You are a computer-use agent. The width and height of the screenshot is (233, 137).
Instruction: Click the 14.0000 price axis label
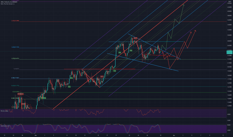coord(229,99)
